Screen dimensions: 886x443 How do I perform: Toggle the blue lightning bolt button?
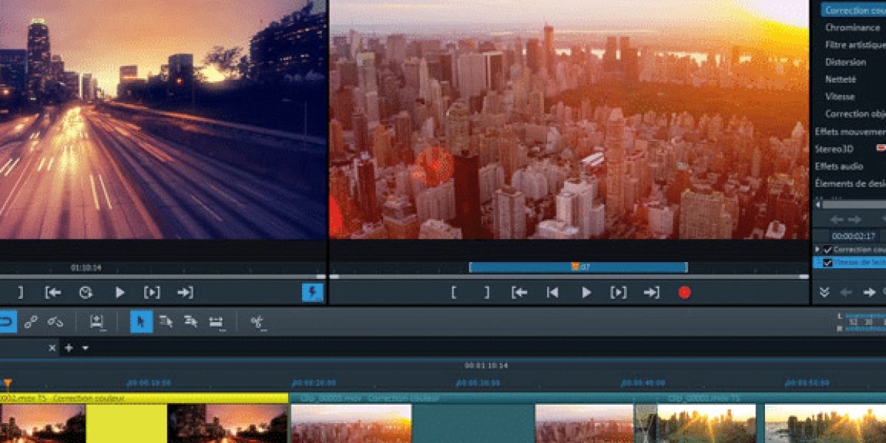click(x=312, y=292)
